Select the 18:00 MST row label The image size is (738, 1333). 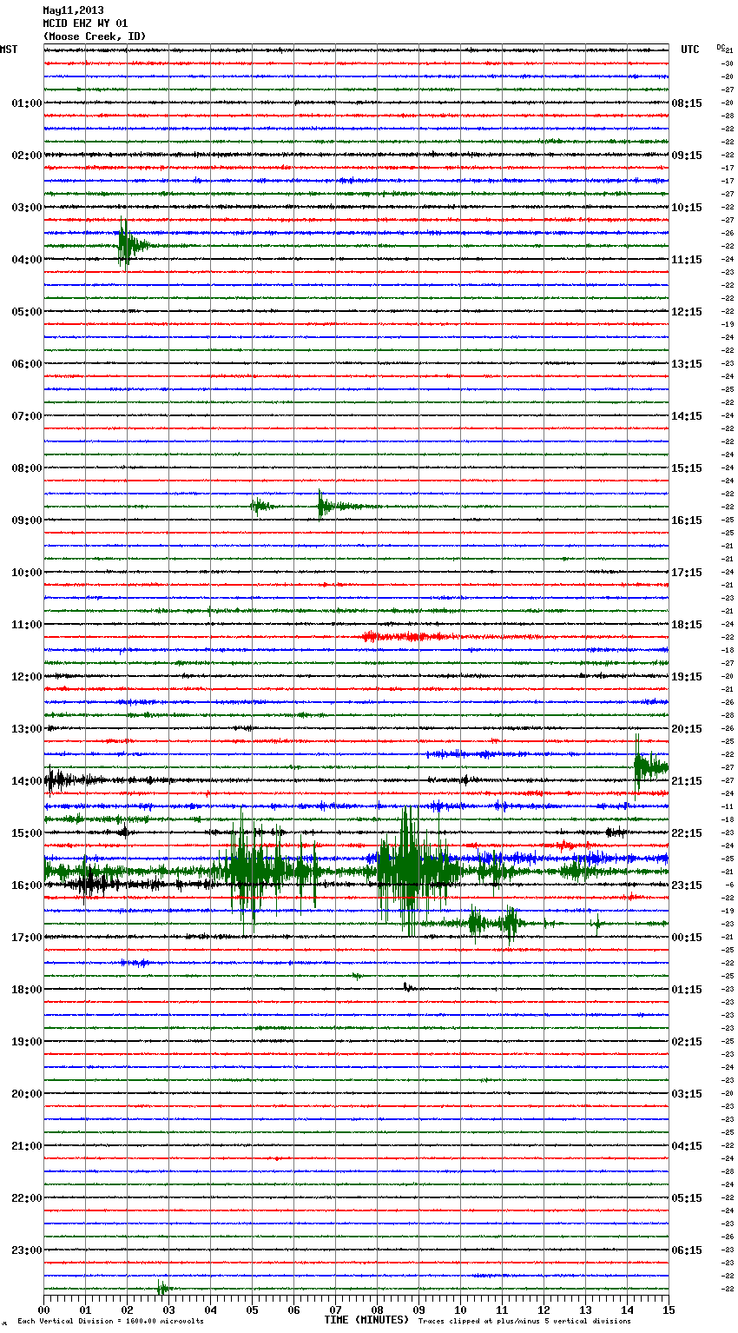pyautogui.click(x=27, y=990)
